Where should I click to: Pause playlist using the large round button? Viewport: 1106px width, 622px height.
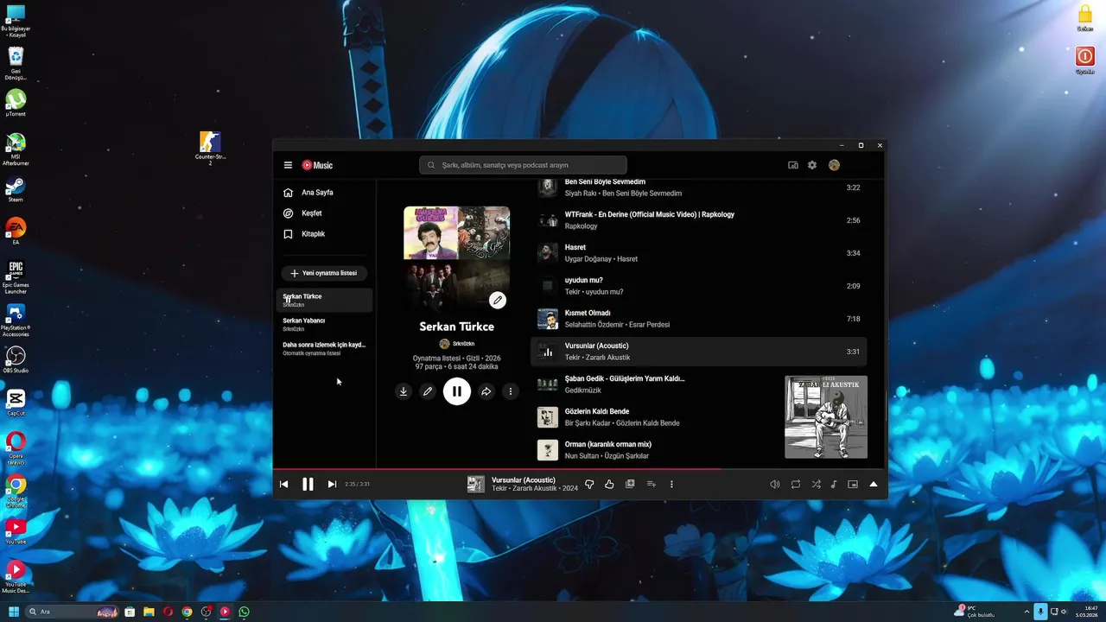pos(457,391)
